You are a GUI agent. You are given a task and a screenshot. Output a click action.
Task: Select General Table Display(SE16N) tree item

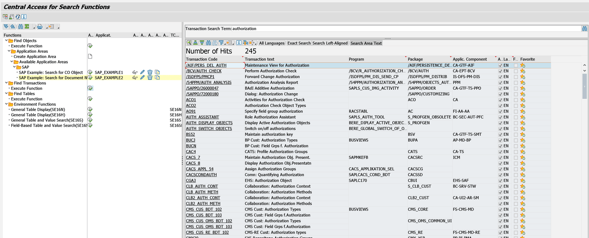point(38,110)
